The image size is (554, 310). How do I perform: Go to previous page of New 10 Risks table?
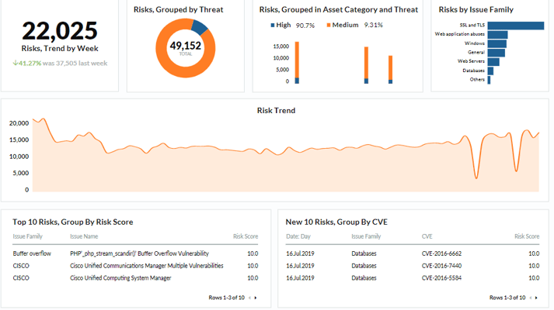point(528,298)
